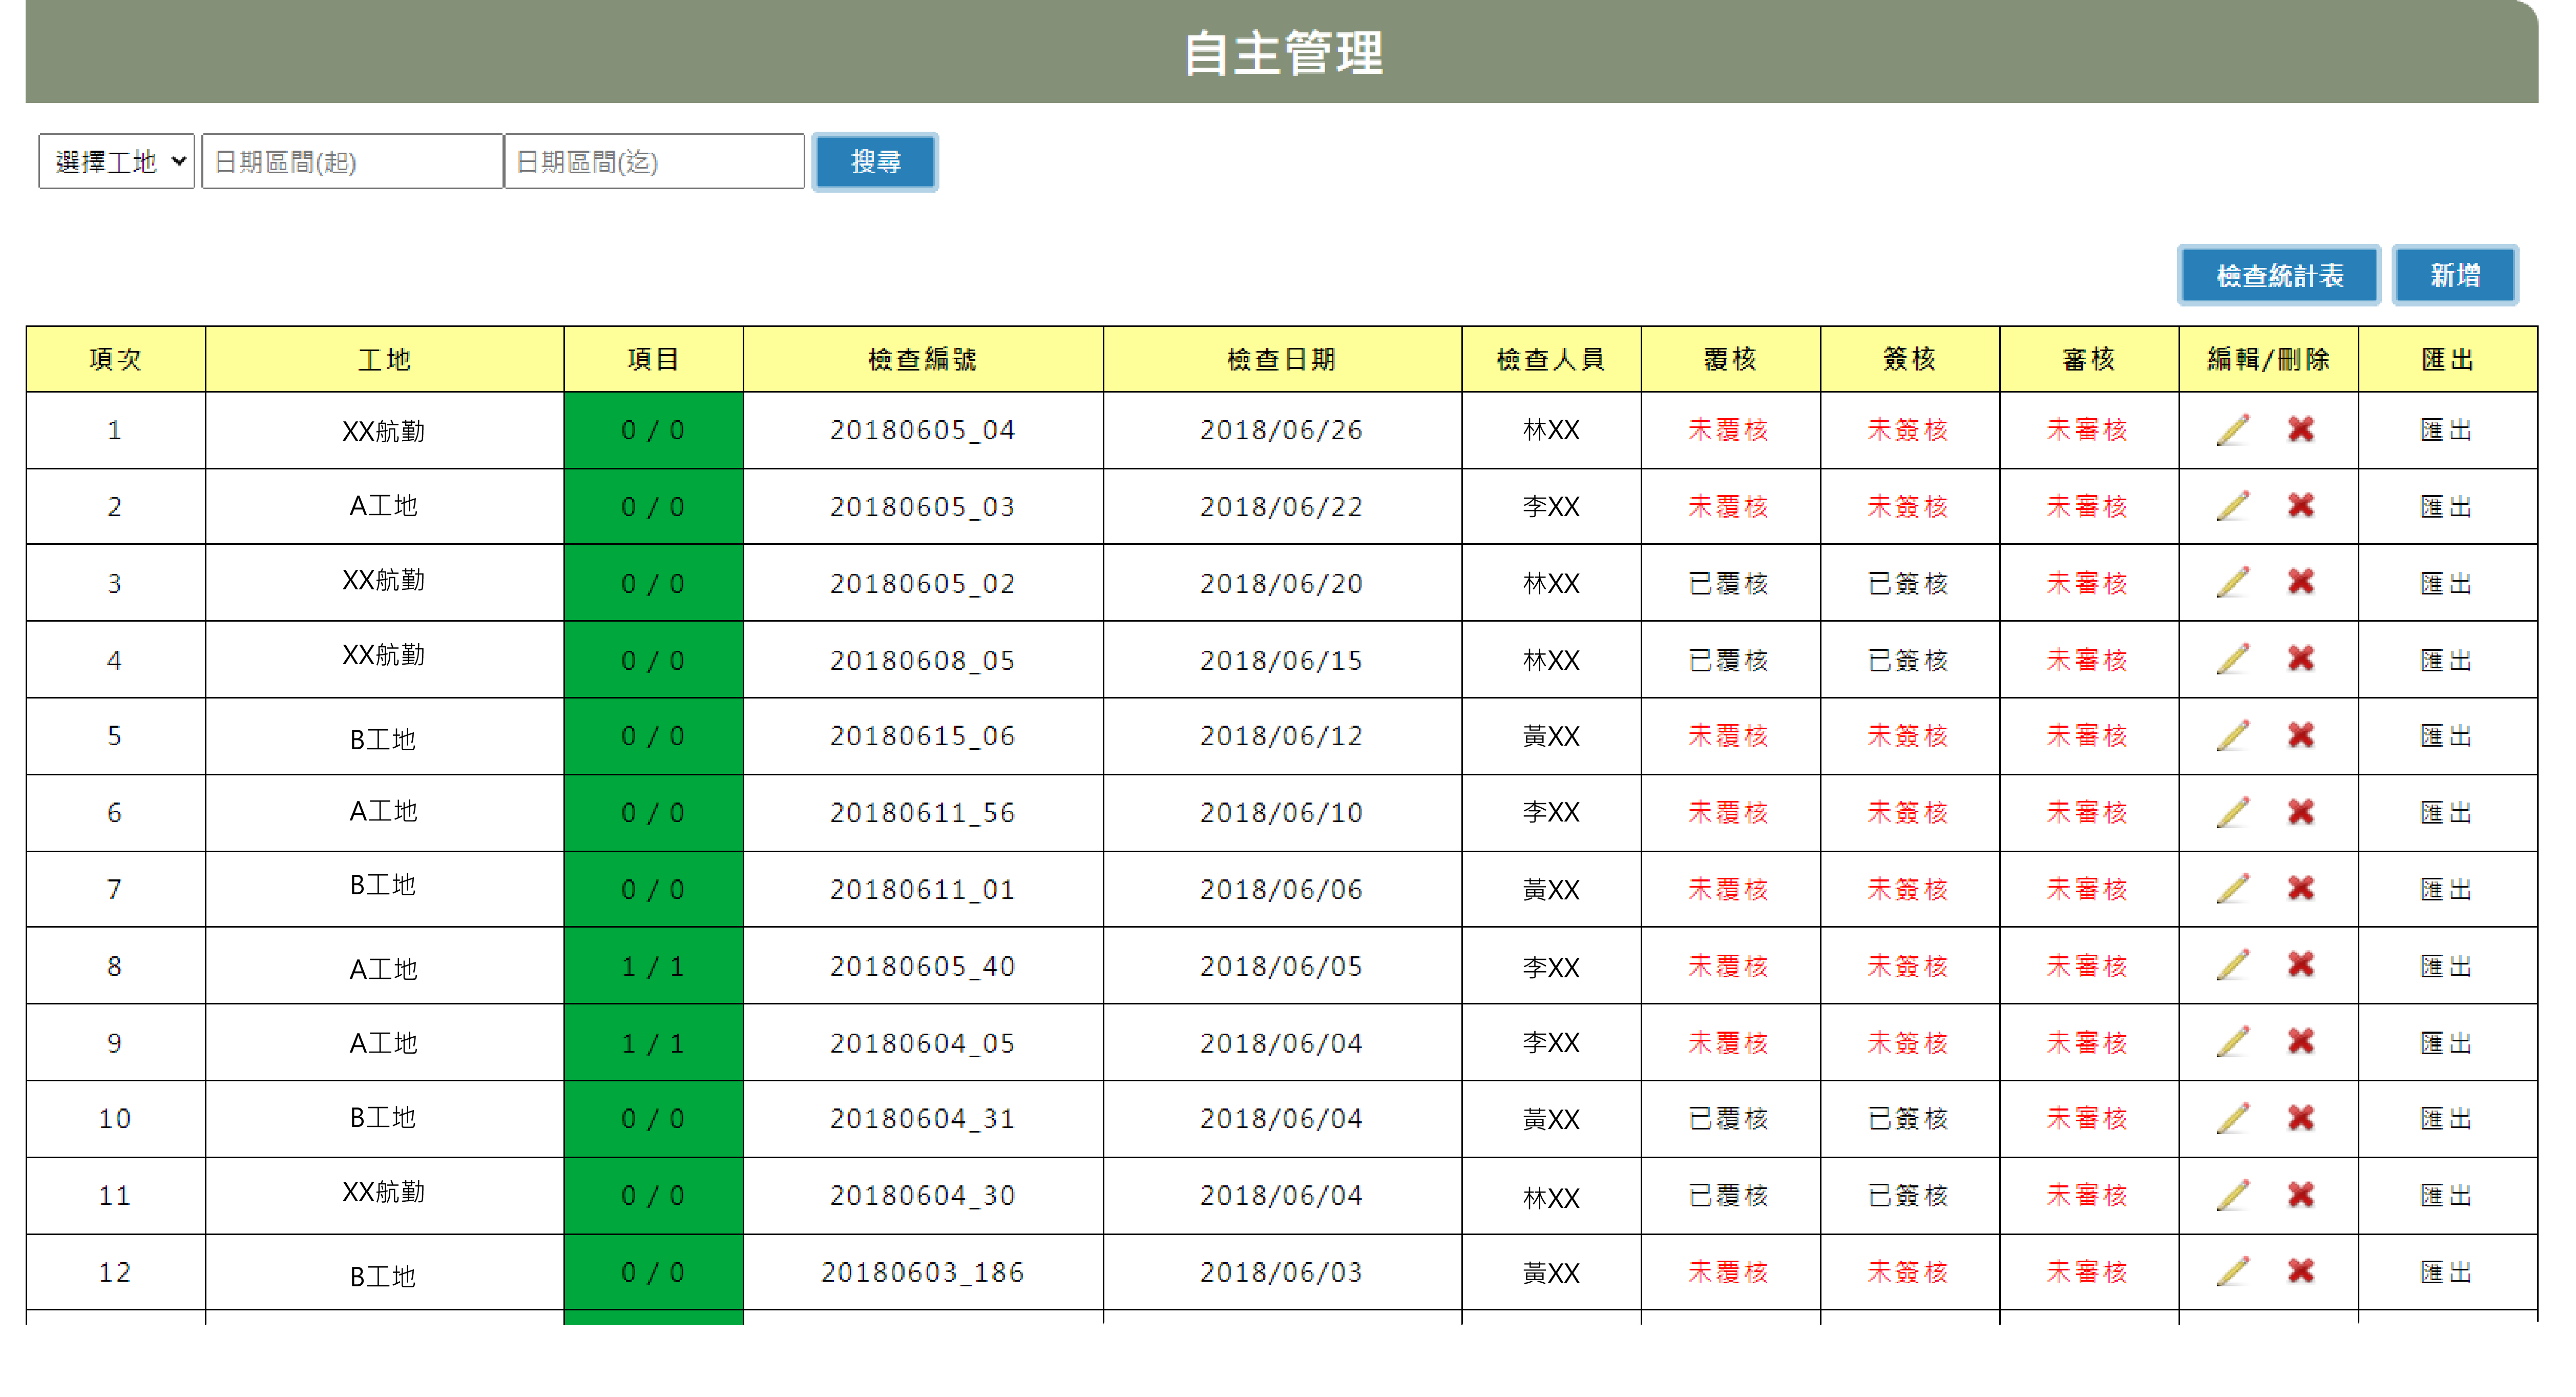Edit row 20180605_04 with the pencil icon
The height and width of the screenshot is (1397, 2576).
(2233, 430)
